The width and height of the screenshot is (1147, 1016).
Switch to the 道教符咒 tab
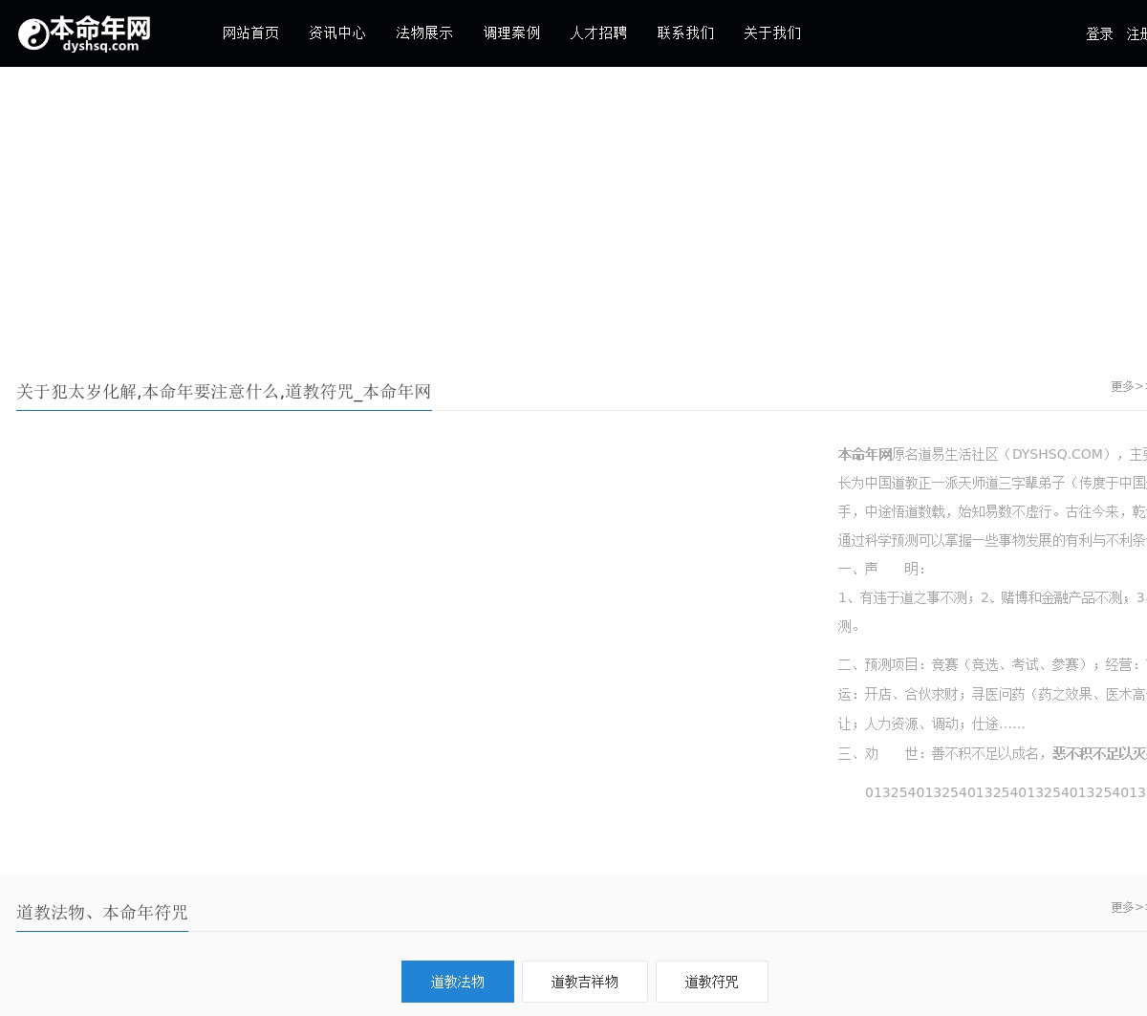click(x=712, y=982)
